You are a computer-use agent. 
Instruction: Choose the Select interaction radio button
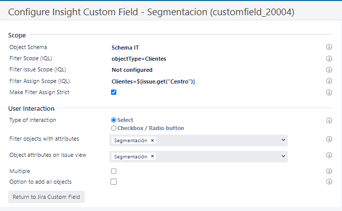point(114,120)
